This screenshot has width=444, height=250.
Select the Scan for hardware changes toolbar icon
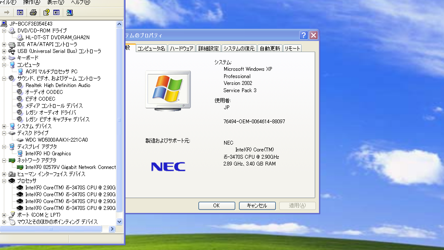click(x=70, y=12)
